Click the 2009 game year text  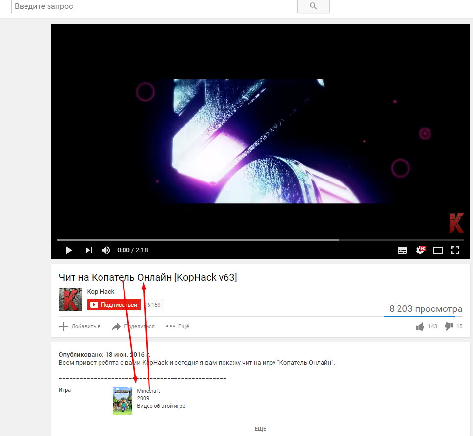click(x=143, y=398)
